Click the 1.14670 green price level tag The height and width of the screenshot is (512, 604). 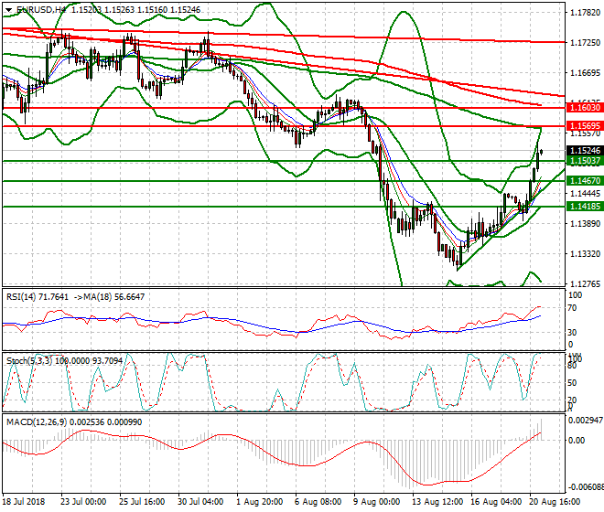point(584,181)
